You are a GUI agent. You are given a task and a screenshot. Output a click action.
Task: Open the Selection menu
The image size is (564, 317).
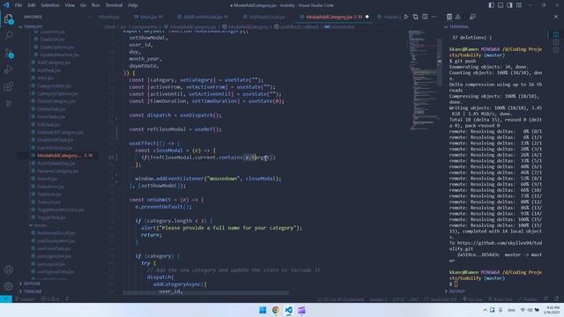point(50,5)
